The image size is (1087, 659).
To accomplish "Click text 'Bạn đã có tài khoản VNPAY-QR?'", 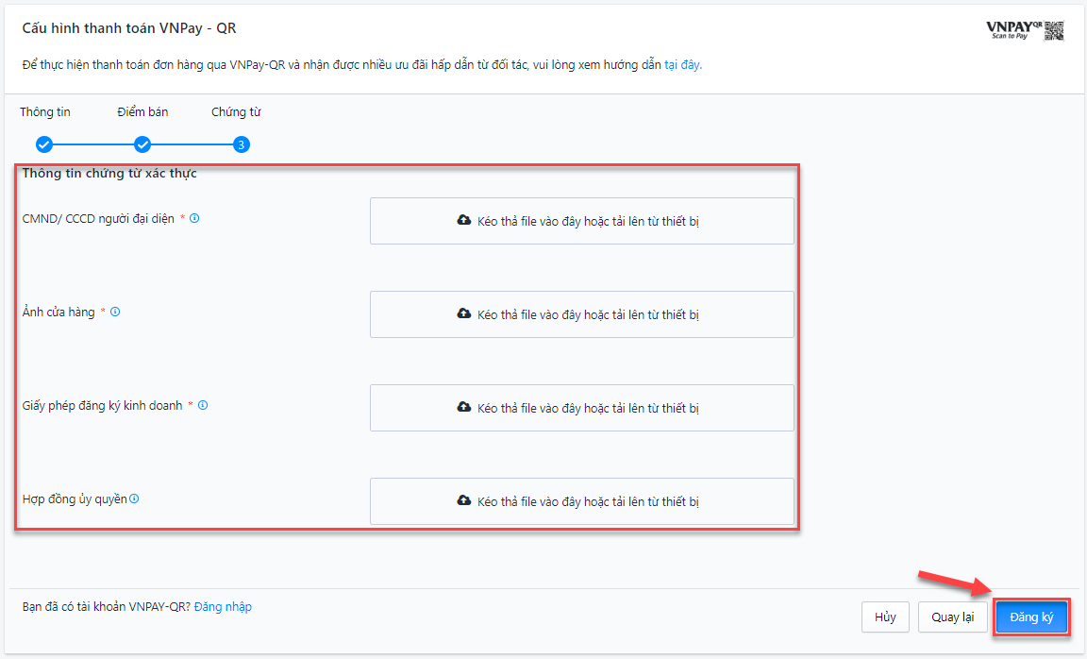I will [x=106, y=607].
